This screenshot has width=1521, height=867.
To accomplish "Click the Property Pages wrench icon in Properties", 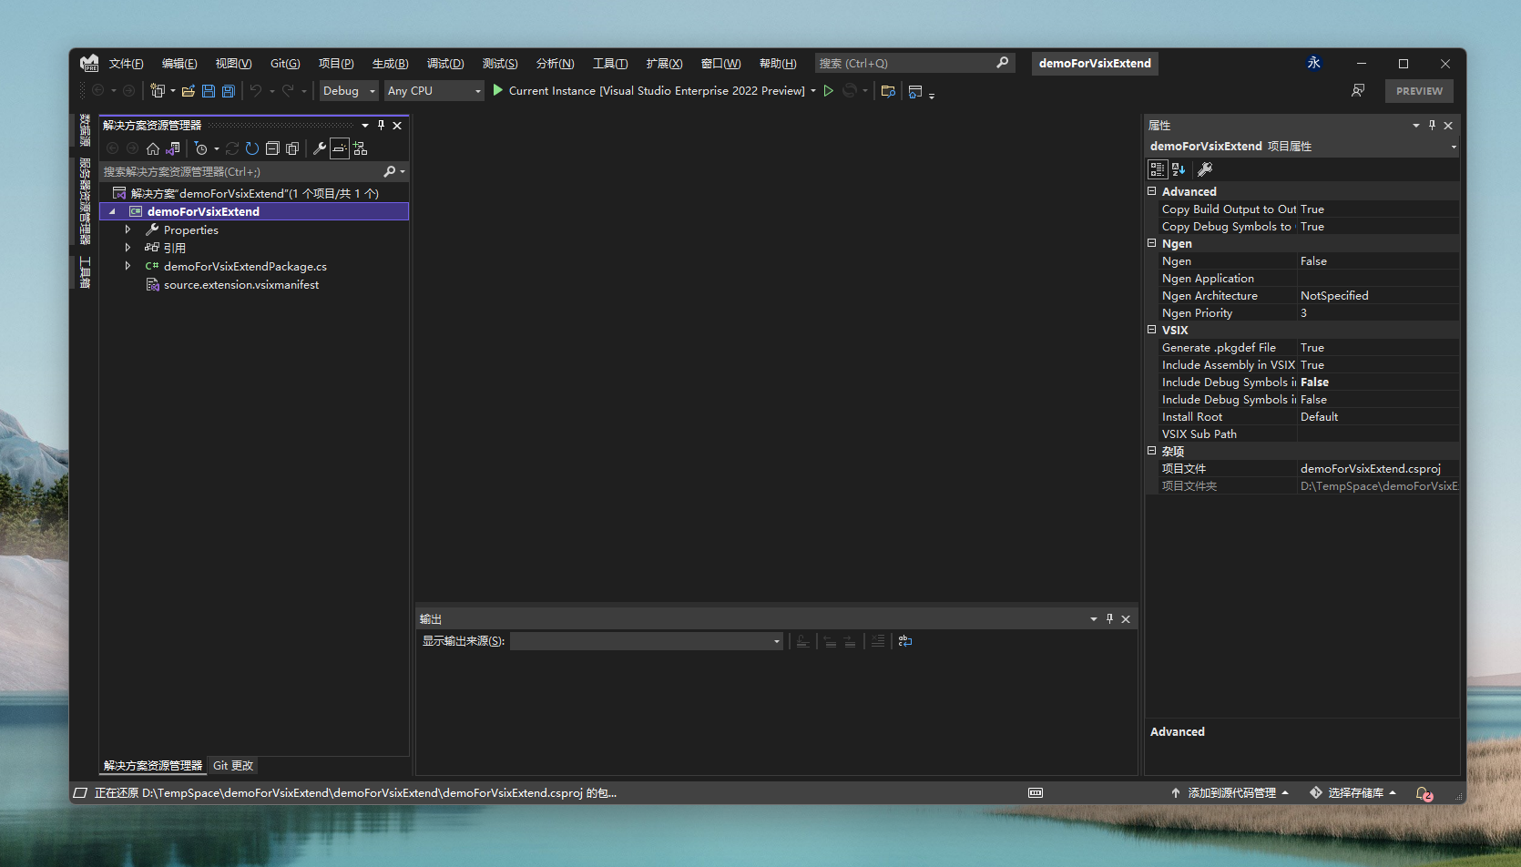I will [1205, 169].
